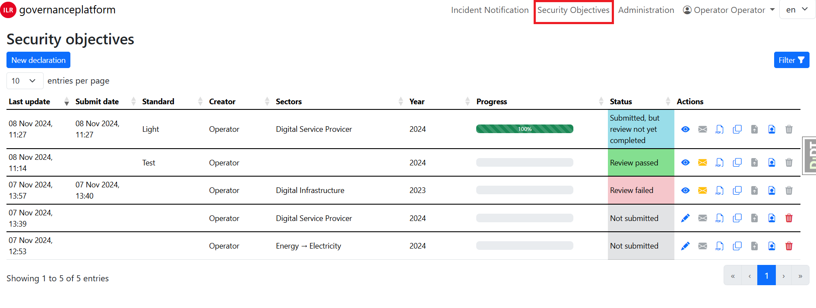This screenshot has height=308, width=816.
Task: Open yellow message envelope in Review failed row
Action: pos(702,190)
